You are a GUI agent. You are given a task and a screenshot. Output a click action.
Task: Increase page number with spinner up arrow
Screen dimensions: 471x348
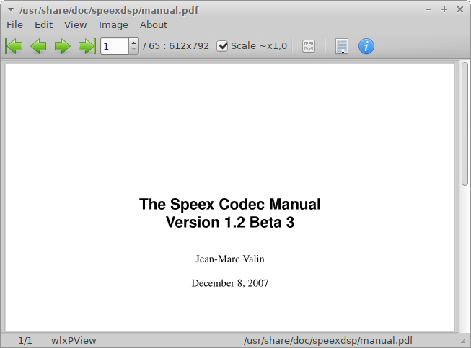[x=134, y=43]
